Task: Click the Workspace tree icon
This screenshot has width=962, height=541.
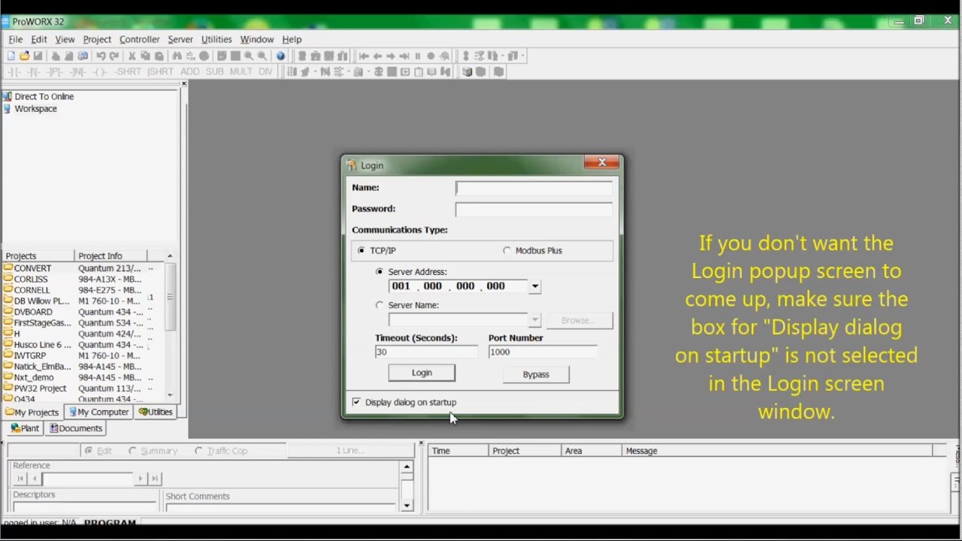Action: (7, 108)
